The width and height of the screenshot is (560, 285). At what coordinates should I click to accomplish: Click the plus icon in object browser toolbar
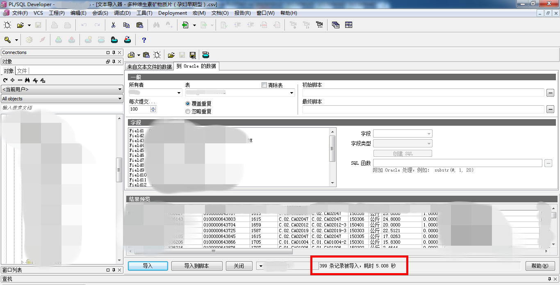click(12, 80)
